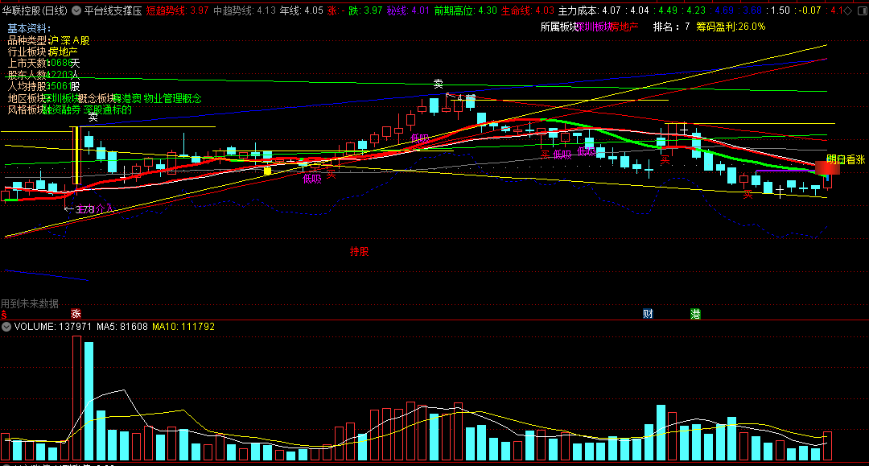This screenshot has width=869, height=466.
Task: Click the VOLUME 137971 readout
Action: pos(53,327)
